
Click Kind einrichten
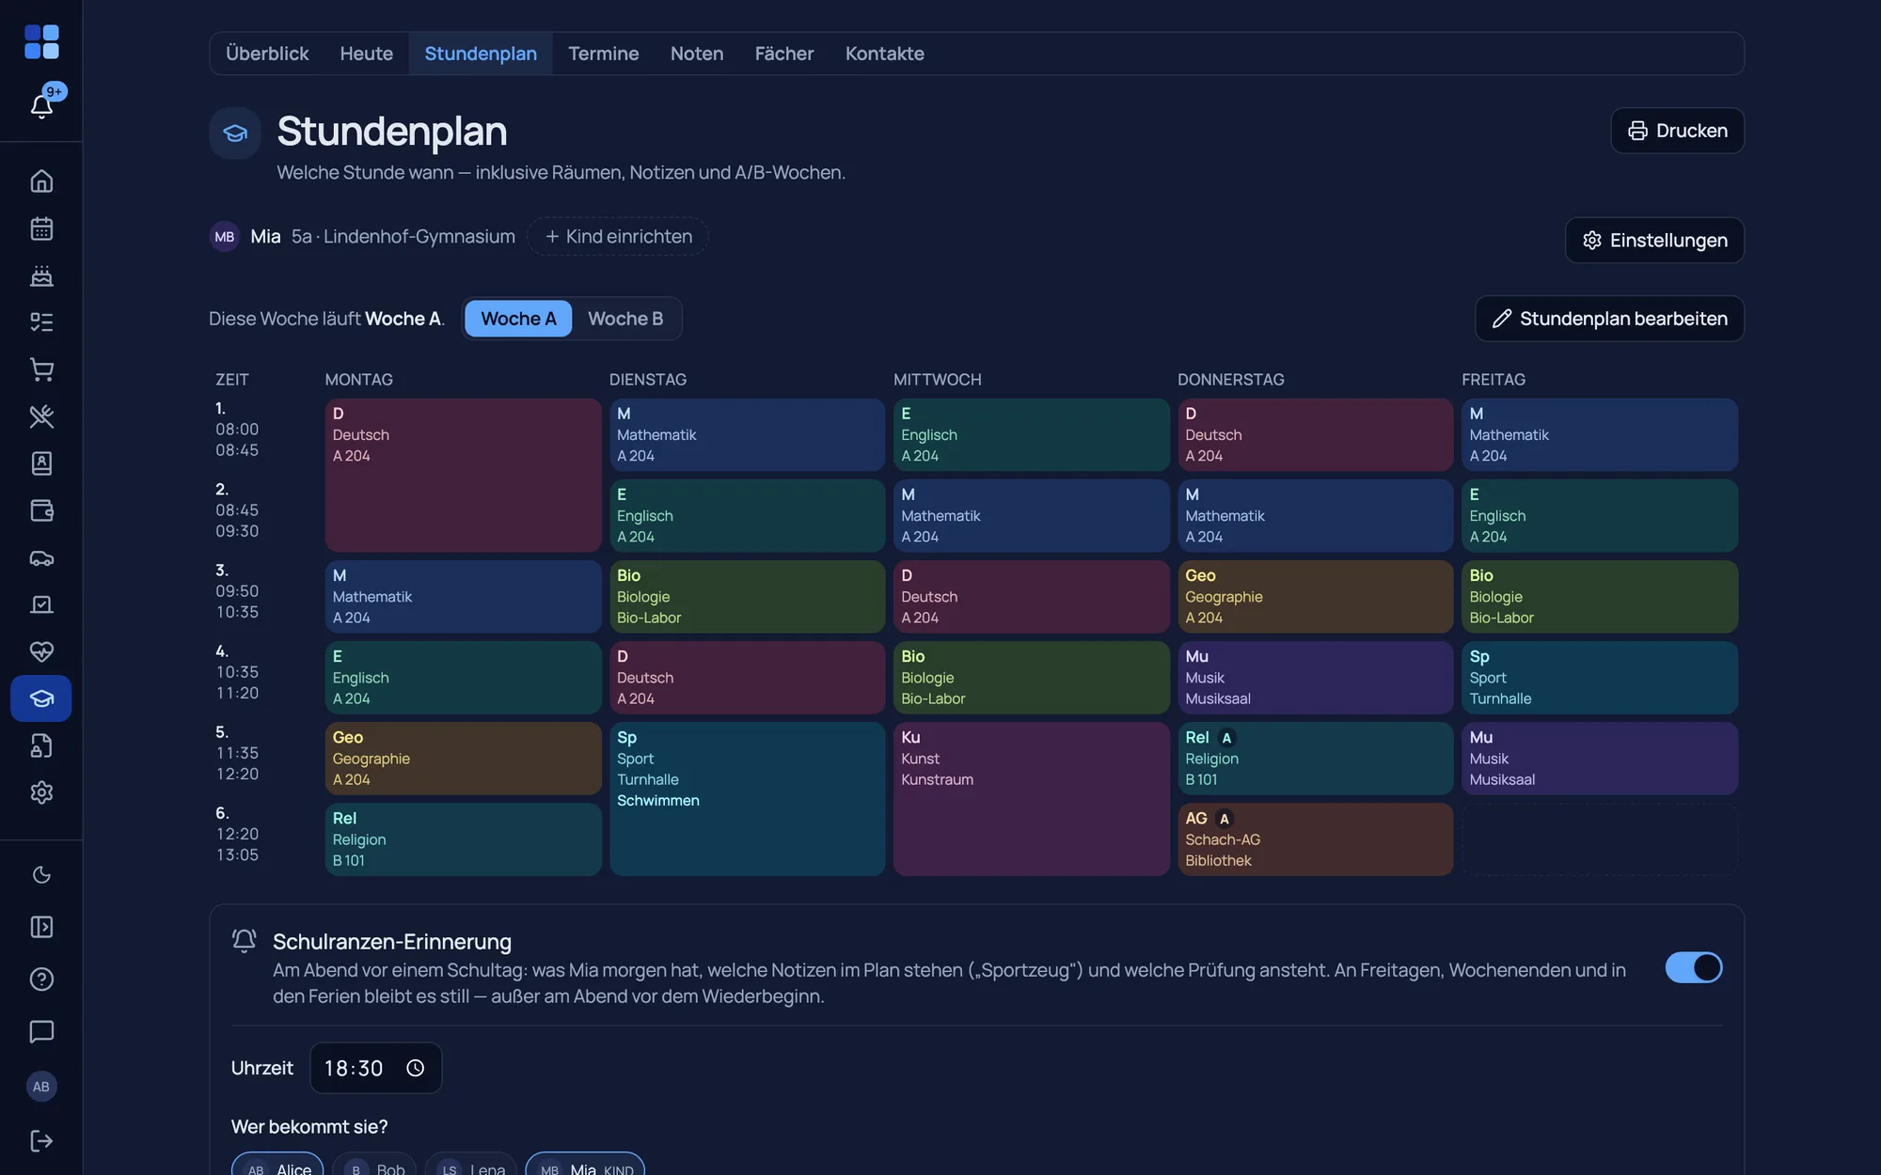(618, 237)
